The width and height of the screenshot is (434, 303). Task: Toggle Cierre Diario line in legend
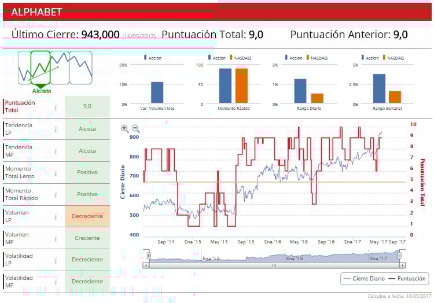(x=364, y=279)
